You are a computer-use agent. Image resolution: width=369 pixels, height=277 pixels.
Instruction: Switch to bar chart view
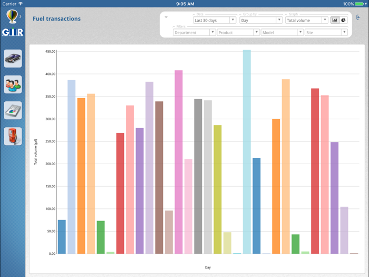click(335, 20)
